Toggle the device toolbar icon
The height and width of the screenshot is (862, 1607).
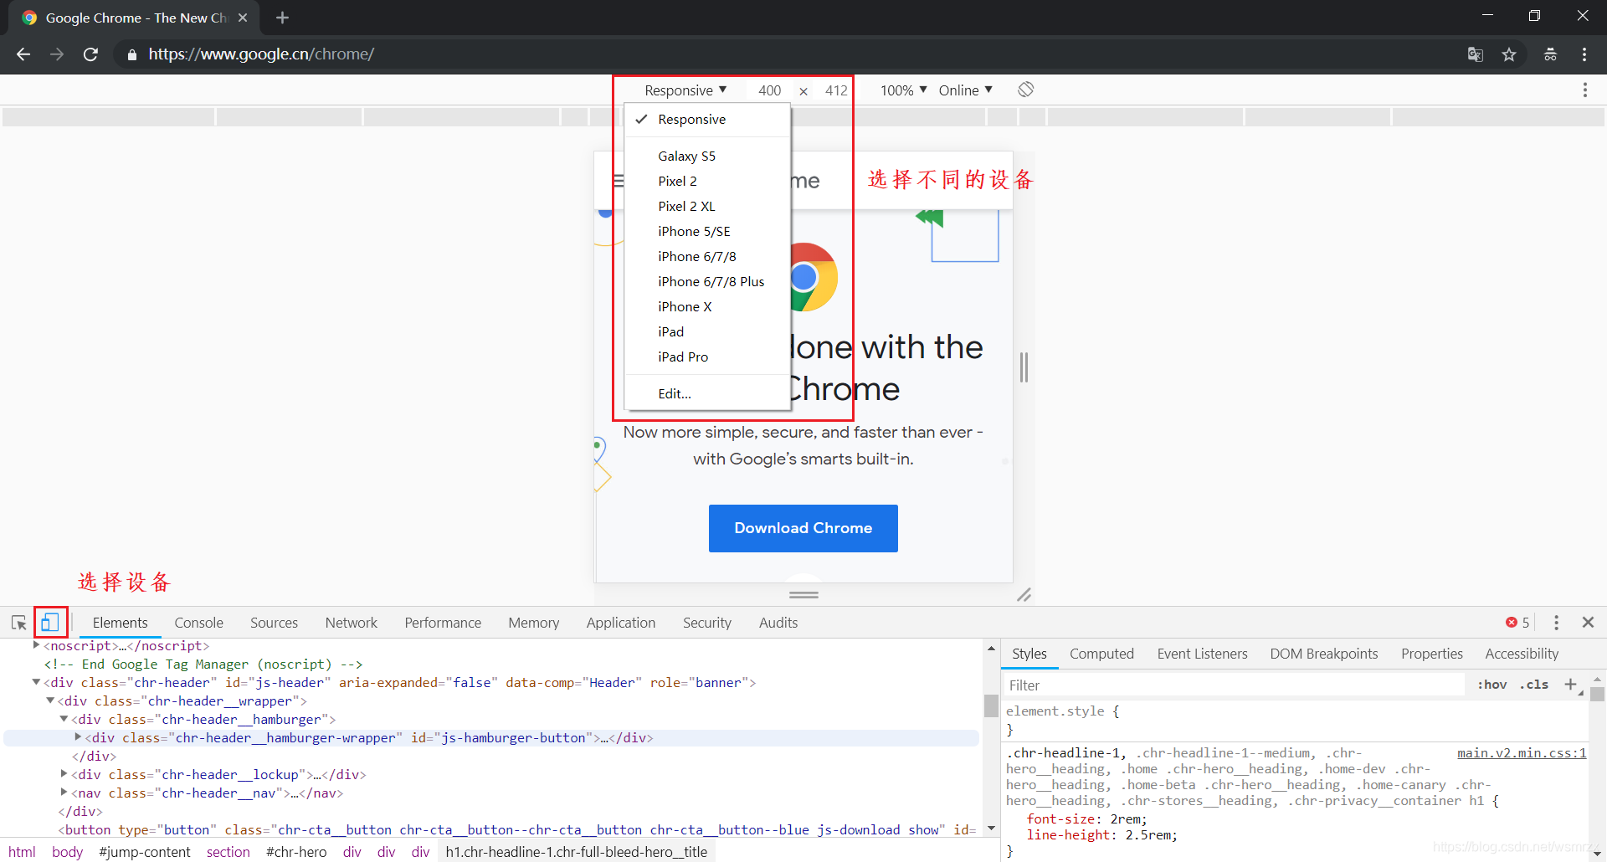pos(50,623)
